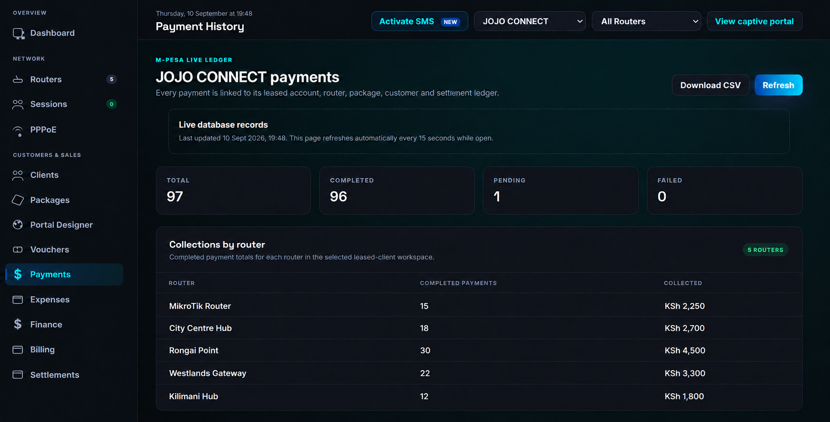Click the Portal Designer palette icon
This screenshot has height=422, width=830.
18,224
